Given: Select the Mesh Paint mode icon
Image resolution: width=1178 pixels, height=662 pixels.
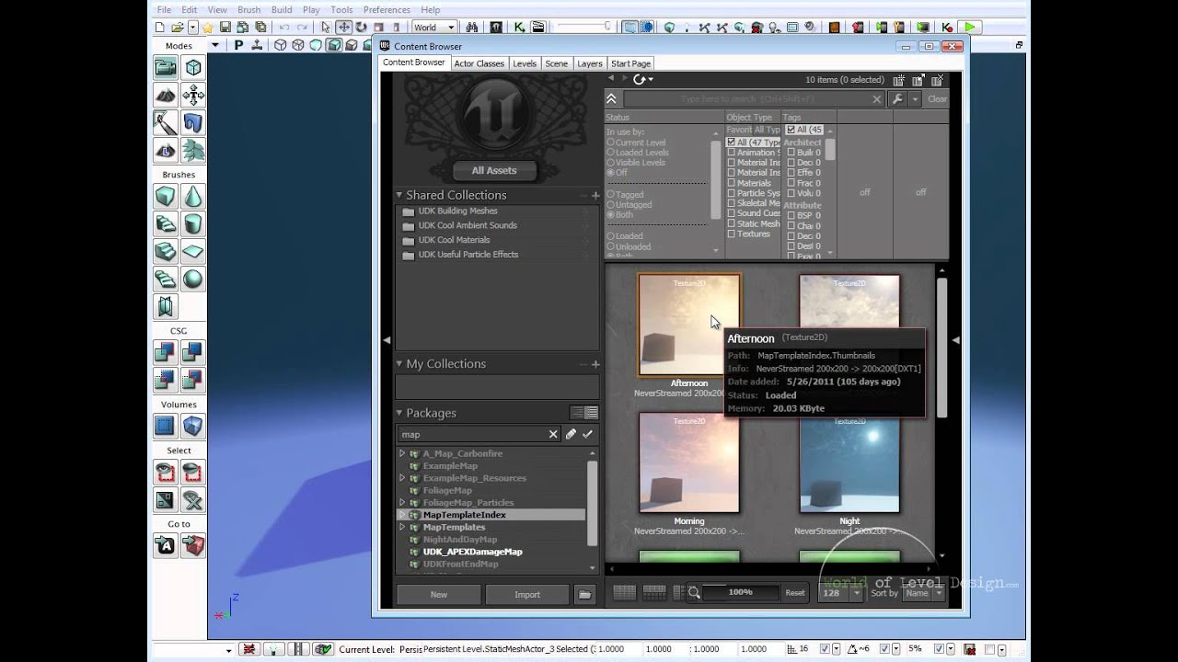Looking at the screenshot, I should click(x=165, y=122).
